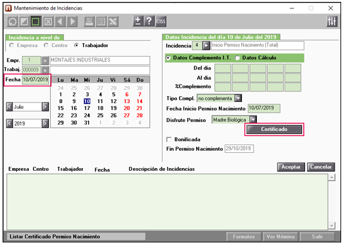Select the green square toolbar icon
This screenshot has width=345, height=245.
click(36, 21)
